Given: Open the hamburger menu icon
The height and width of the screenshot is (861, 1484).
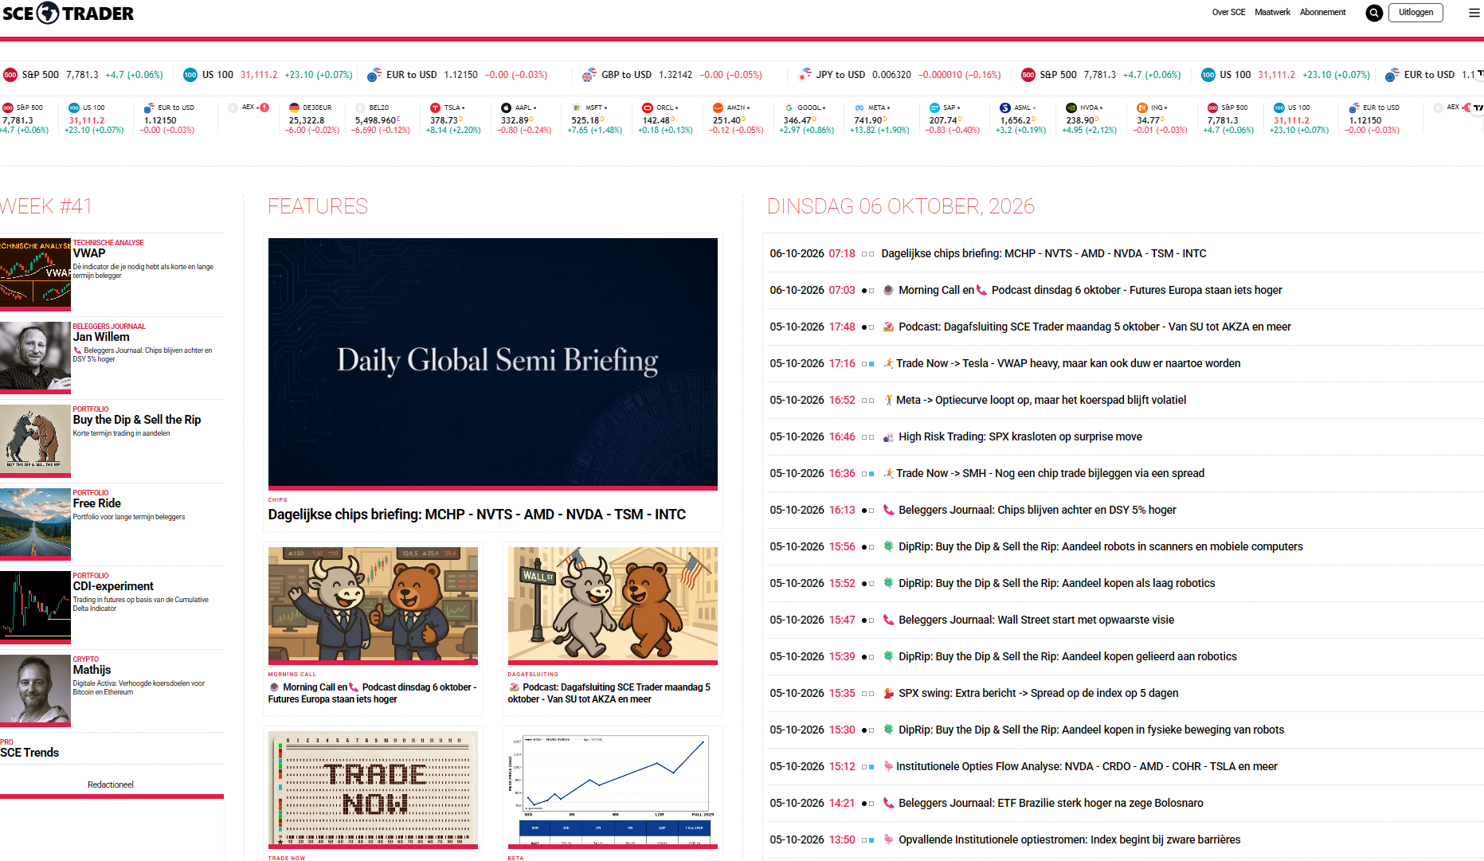Looking at the screenshot, I should (x=1474, y=13).
